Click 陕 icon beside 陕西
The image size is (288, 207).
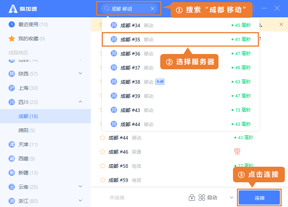(12, 74)
